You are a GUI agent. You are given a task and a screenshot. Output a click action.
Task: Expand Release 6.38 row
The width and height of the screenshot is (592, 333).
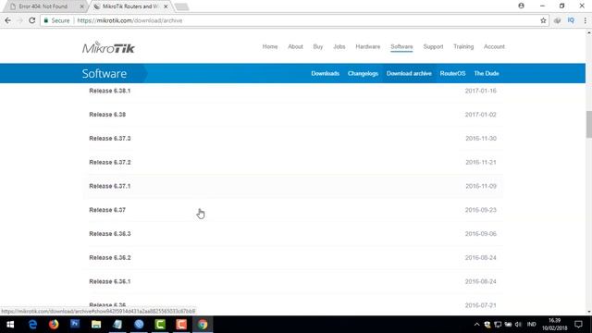coord(293,115)
